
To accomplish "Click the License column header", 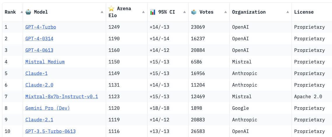I will [x=304, y=12].
